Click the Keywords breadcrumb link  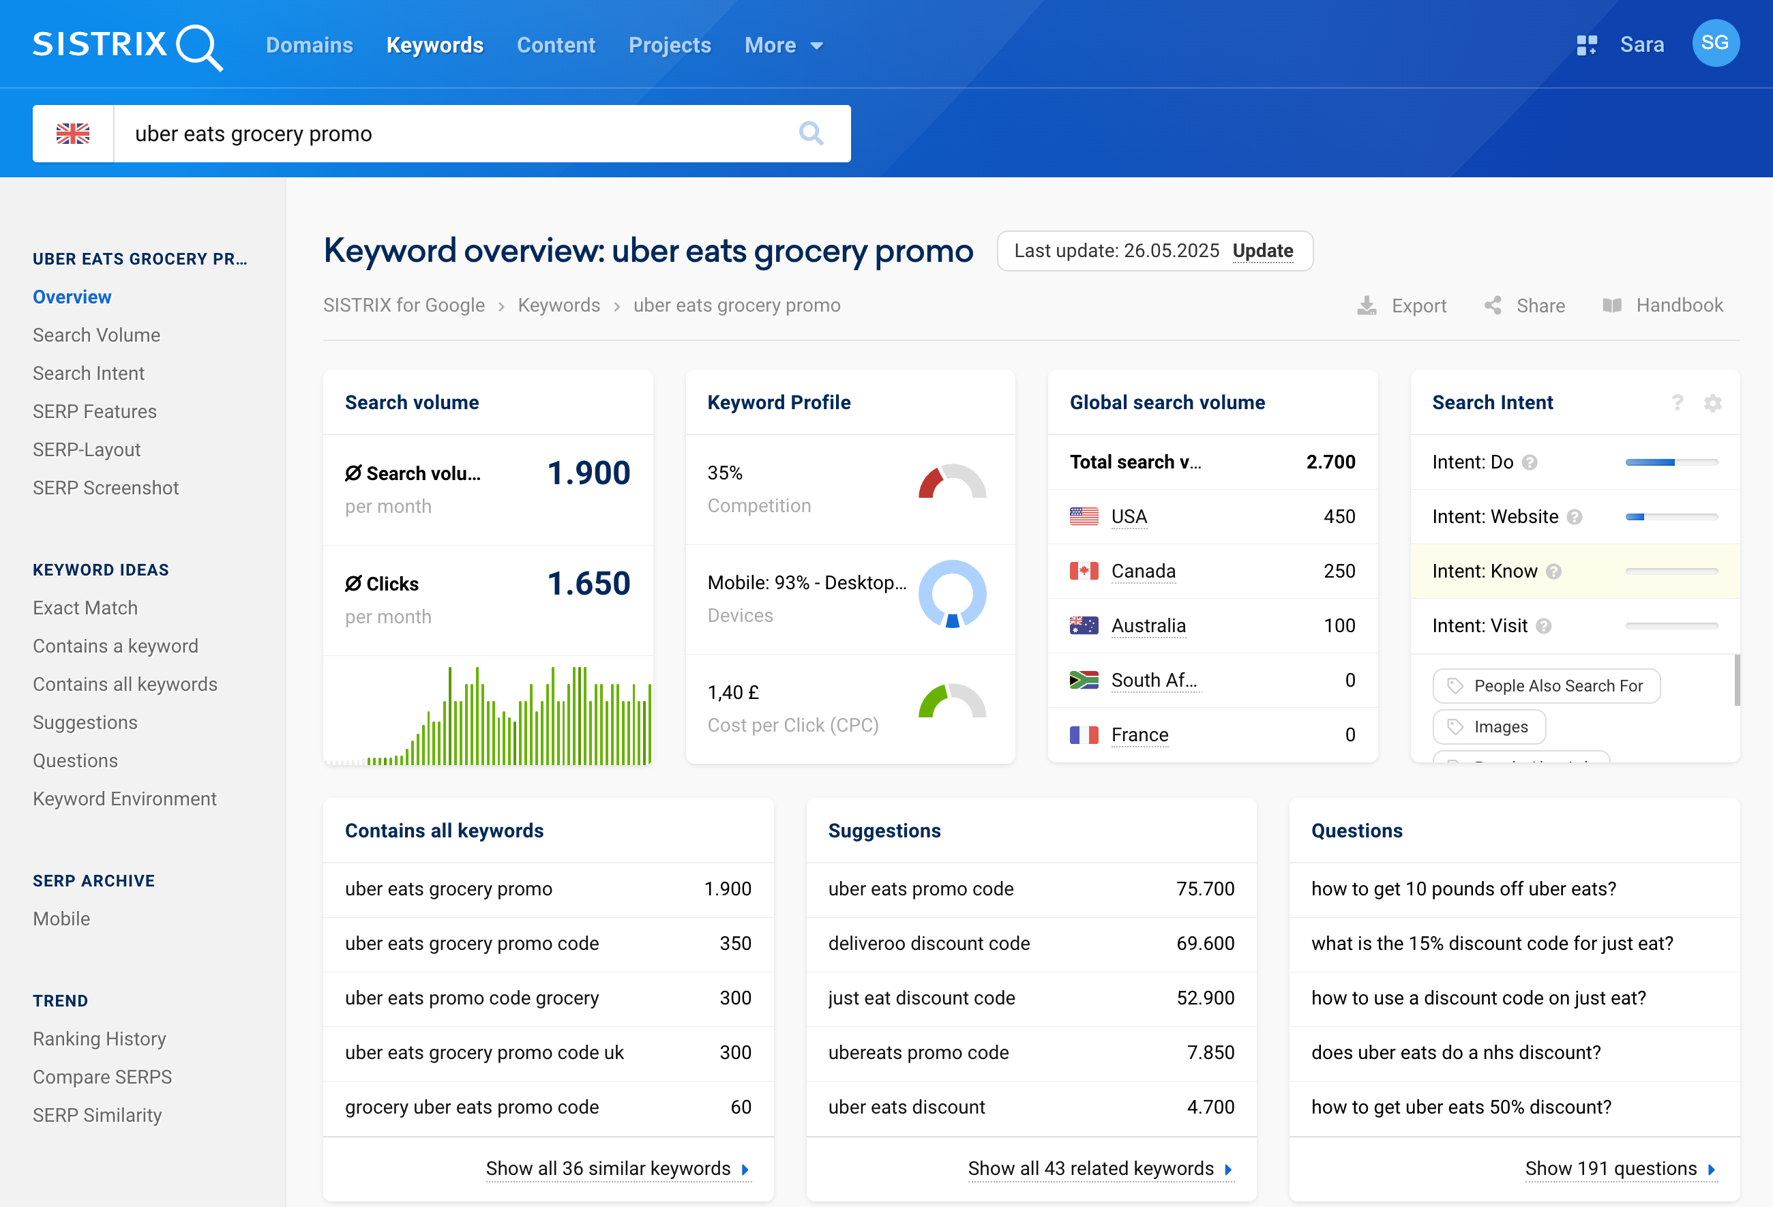tap(558, 306)
